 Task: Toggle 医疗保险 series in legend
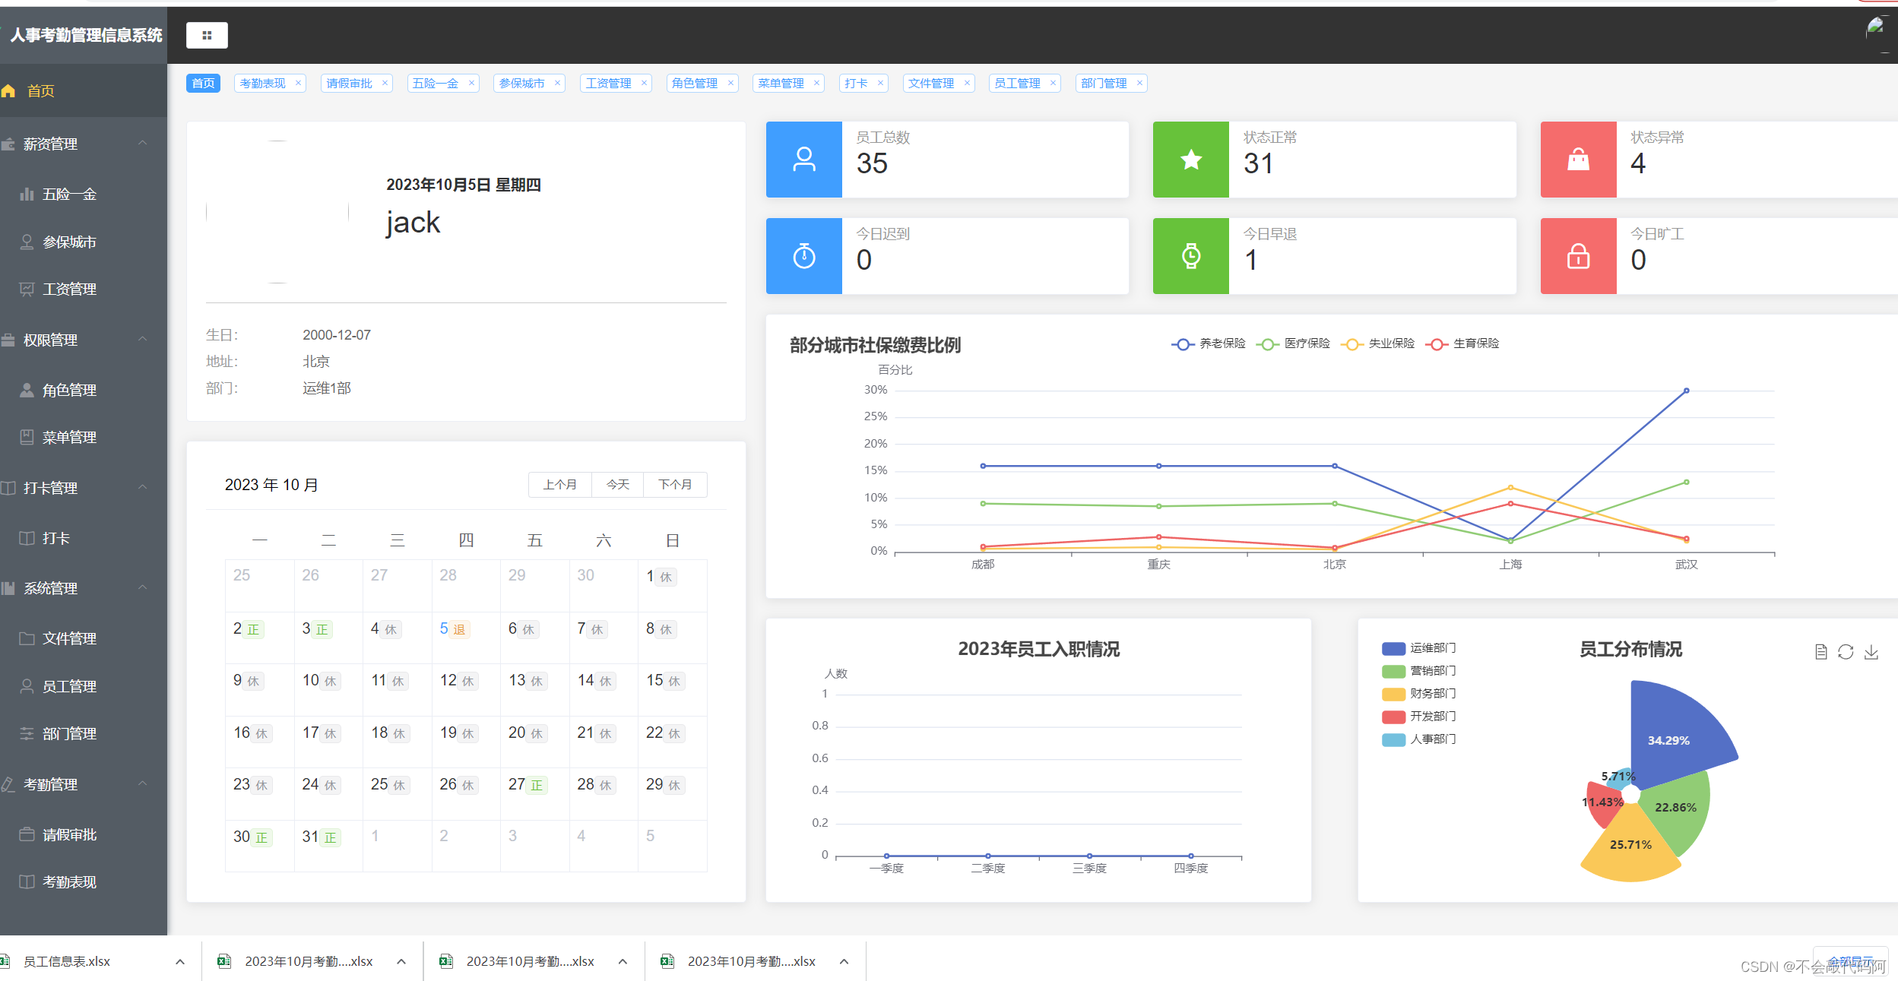click(1293, 344)
